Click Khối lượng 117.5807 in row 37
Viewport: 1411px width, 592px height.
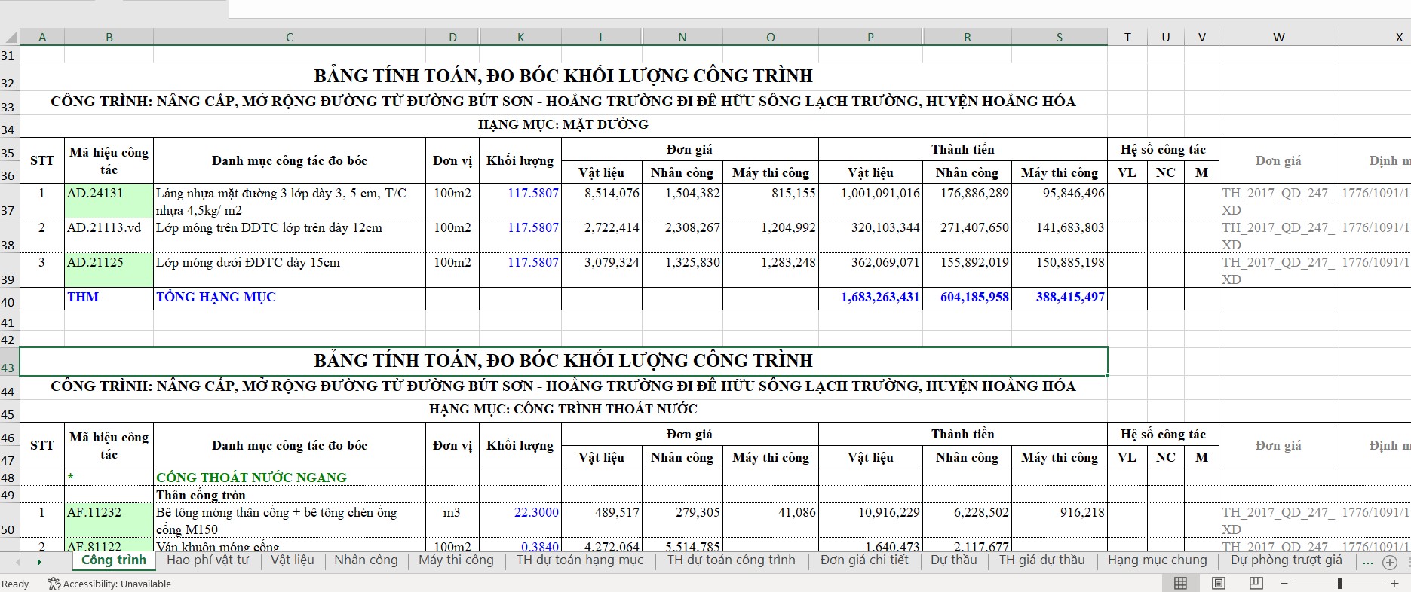tap(520, 201)
